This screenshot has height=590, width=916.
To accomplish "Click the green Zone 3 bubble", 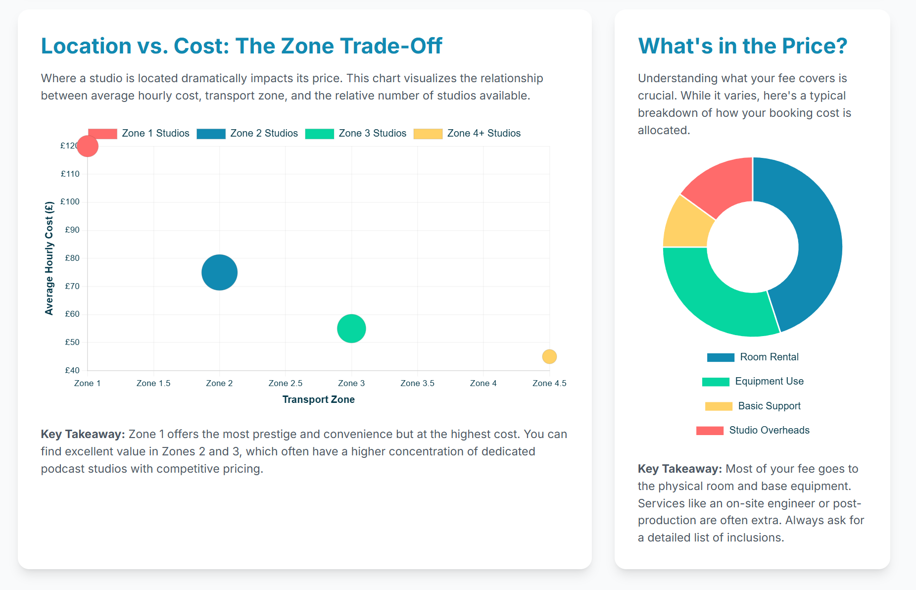I will [x=351, y=329].
